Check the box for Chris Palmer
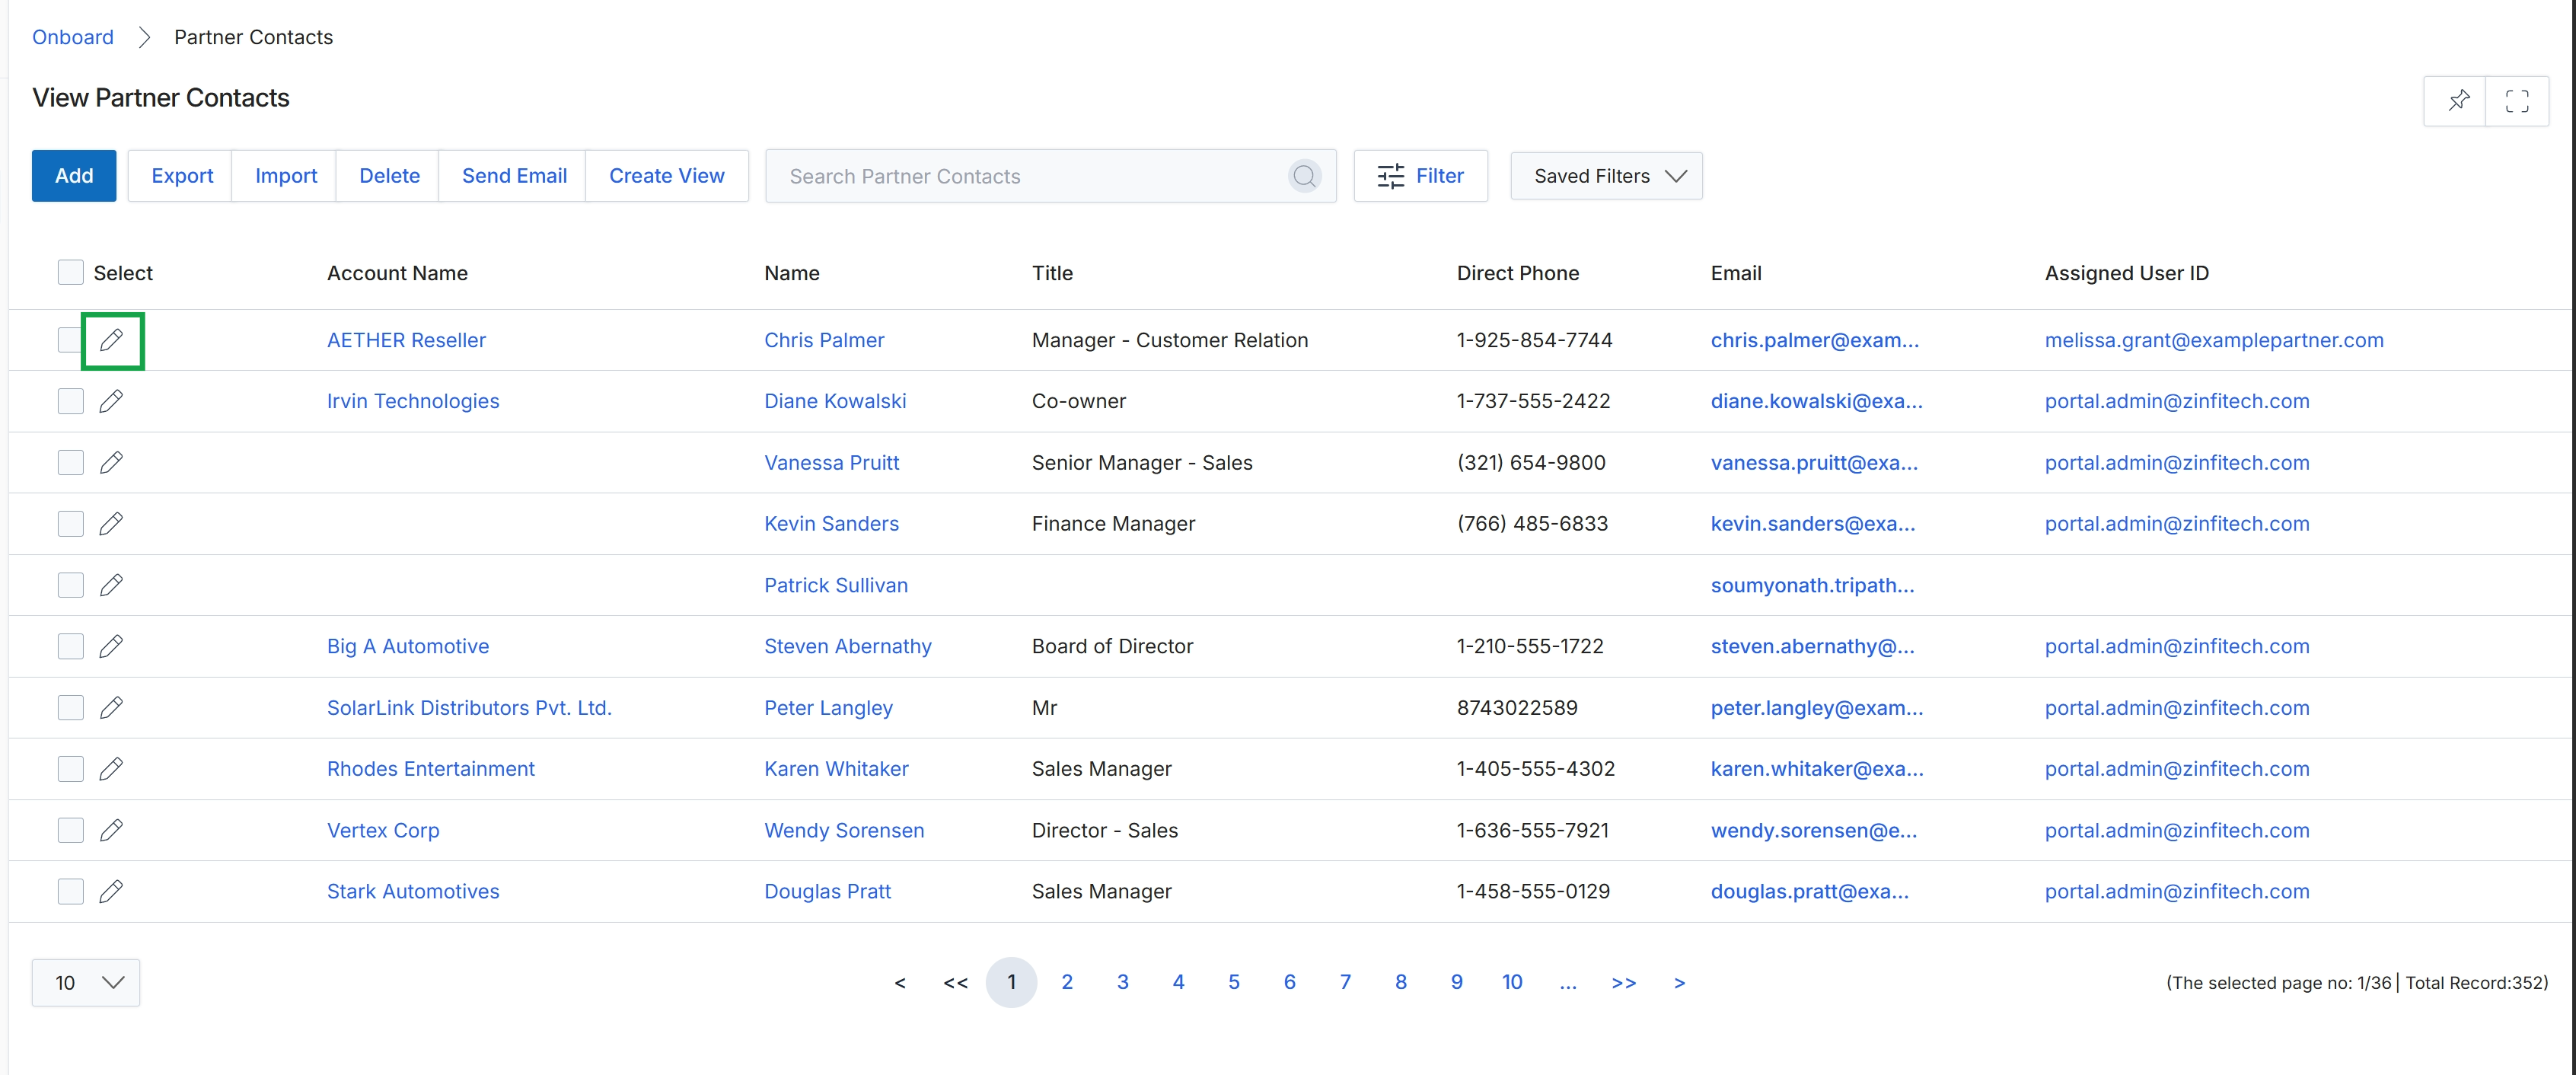The image size is (2576, 1075). click(69, 340)
